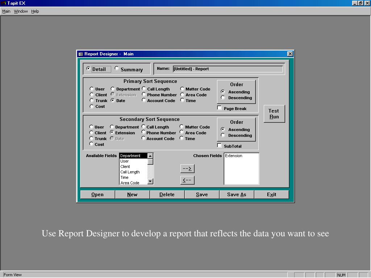Click the report Name input field
This screenshot has width=371, height=278.
coord(228,69)
